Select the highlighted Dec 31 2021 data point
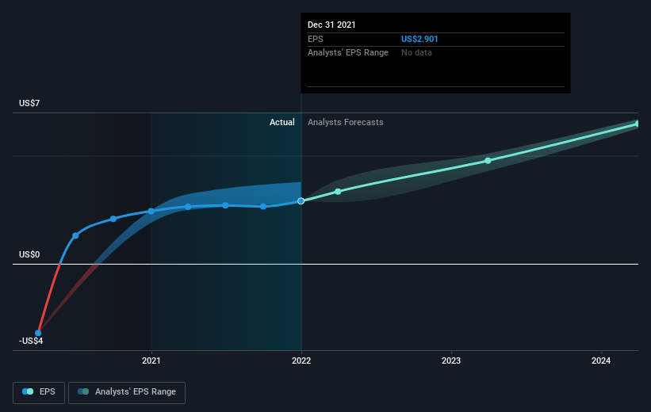The height and width of the screenshot is (412, 651). click(301, 200)
